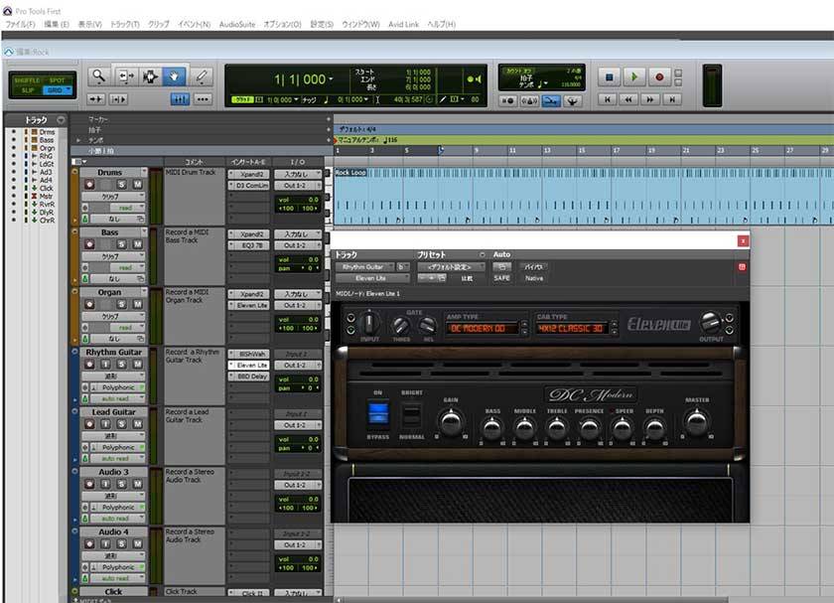Screen dimensions: 834x603
Task: Select the Trim tool
Action: (x=126, y=76)
